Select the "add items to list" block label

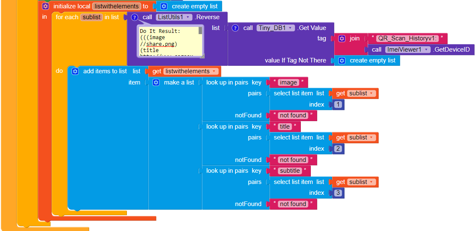pos(105,71)
